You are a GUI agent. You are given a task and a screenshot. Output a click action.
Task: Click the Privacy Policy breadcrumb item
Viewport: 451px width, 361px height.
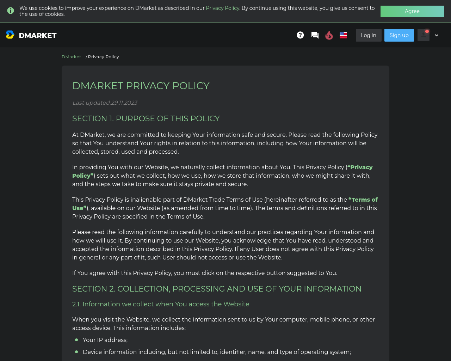[x=104, y=57]
